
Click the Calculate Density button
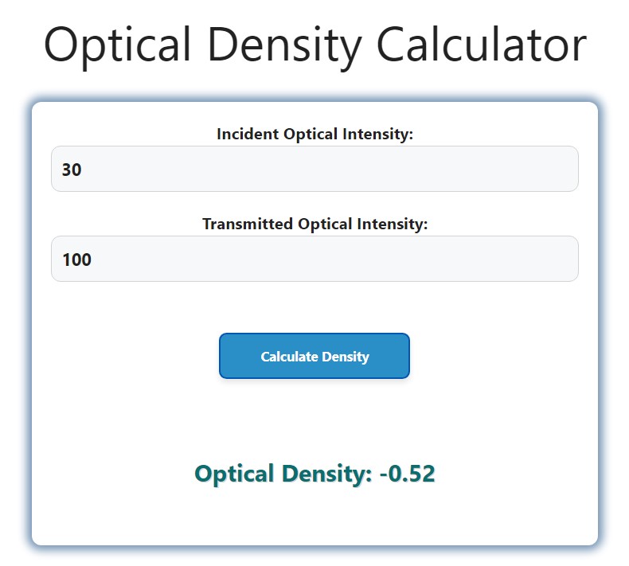coord(314,356)
